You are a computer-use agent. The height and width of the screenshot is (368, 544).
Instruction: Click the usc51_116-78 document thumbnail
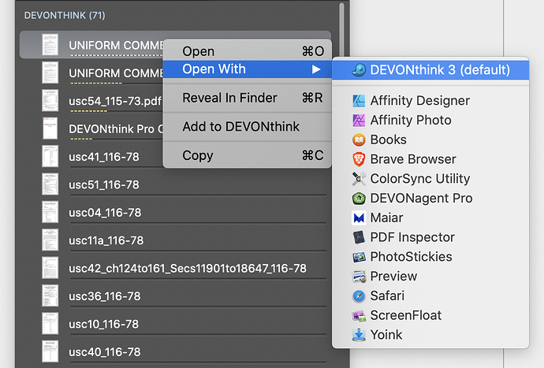[50, 184]
